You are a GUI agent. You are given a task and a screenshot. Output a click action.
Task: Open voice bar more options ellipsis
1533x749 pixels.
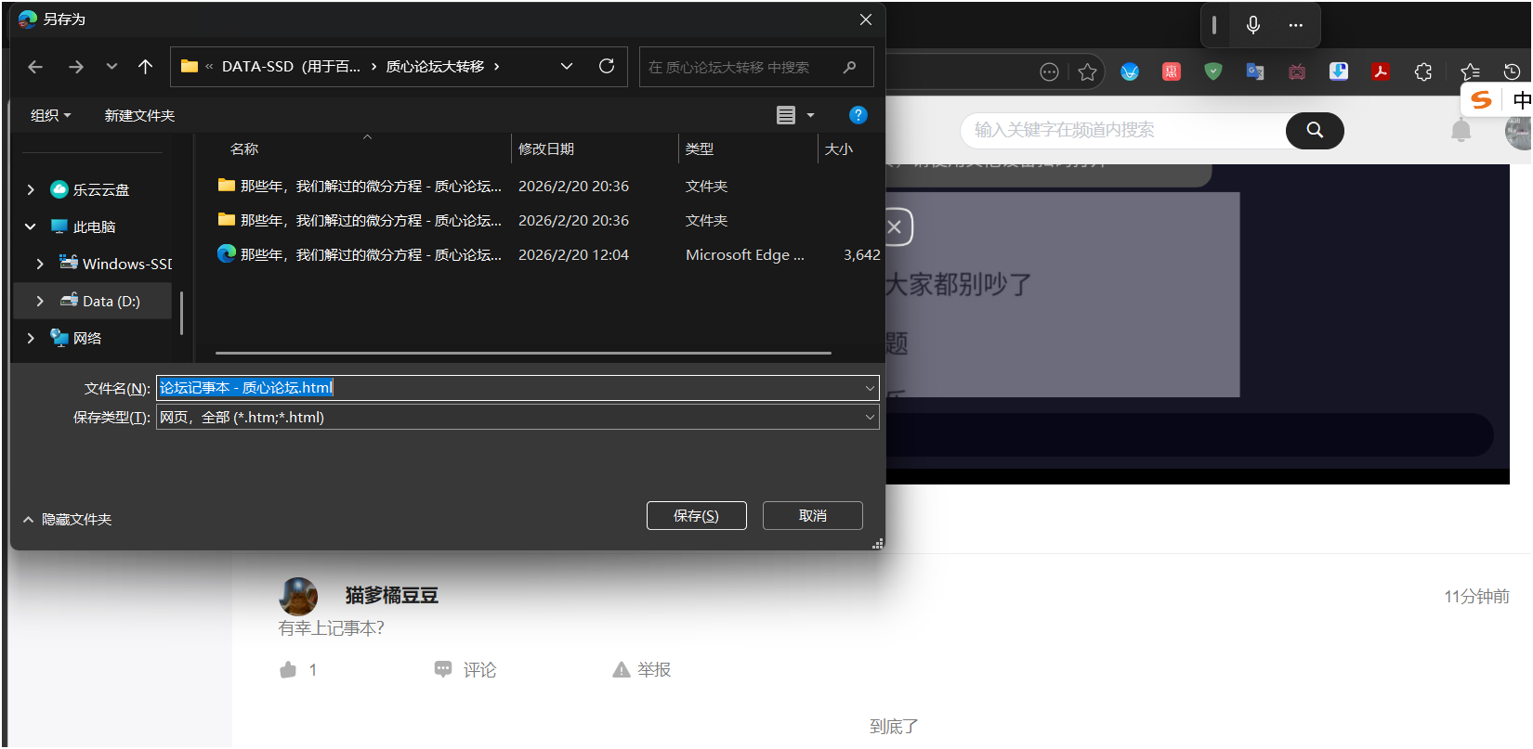(1295, 25)
